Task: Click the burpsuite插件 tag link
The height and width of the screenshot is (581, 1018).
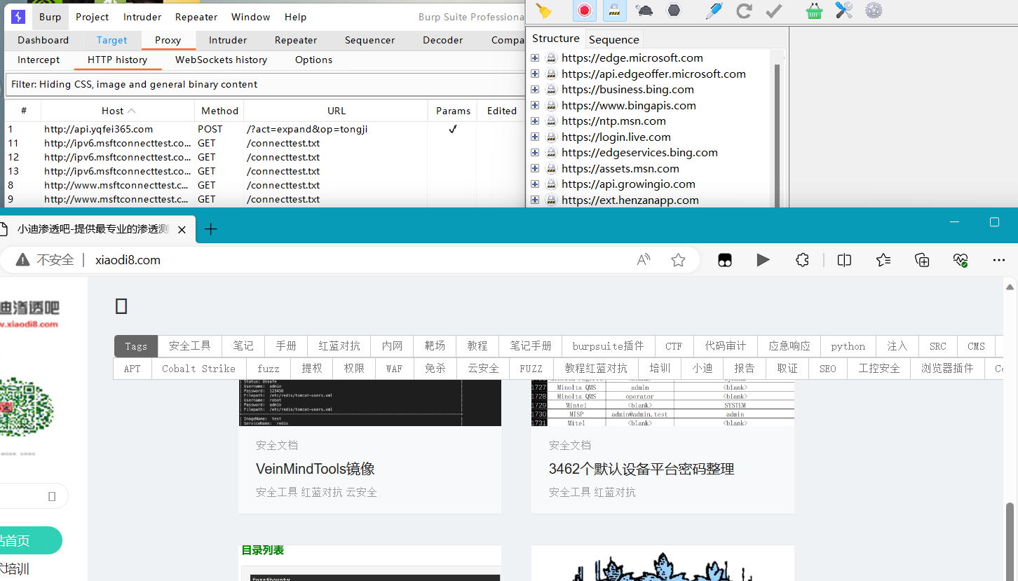Action: click(608, 346)
